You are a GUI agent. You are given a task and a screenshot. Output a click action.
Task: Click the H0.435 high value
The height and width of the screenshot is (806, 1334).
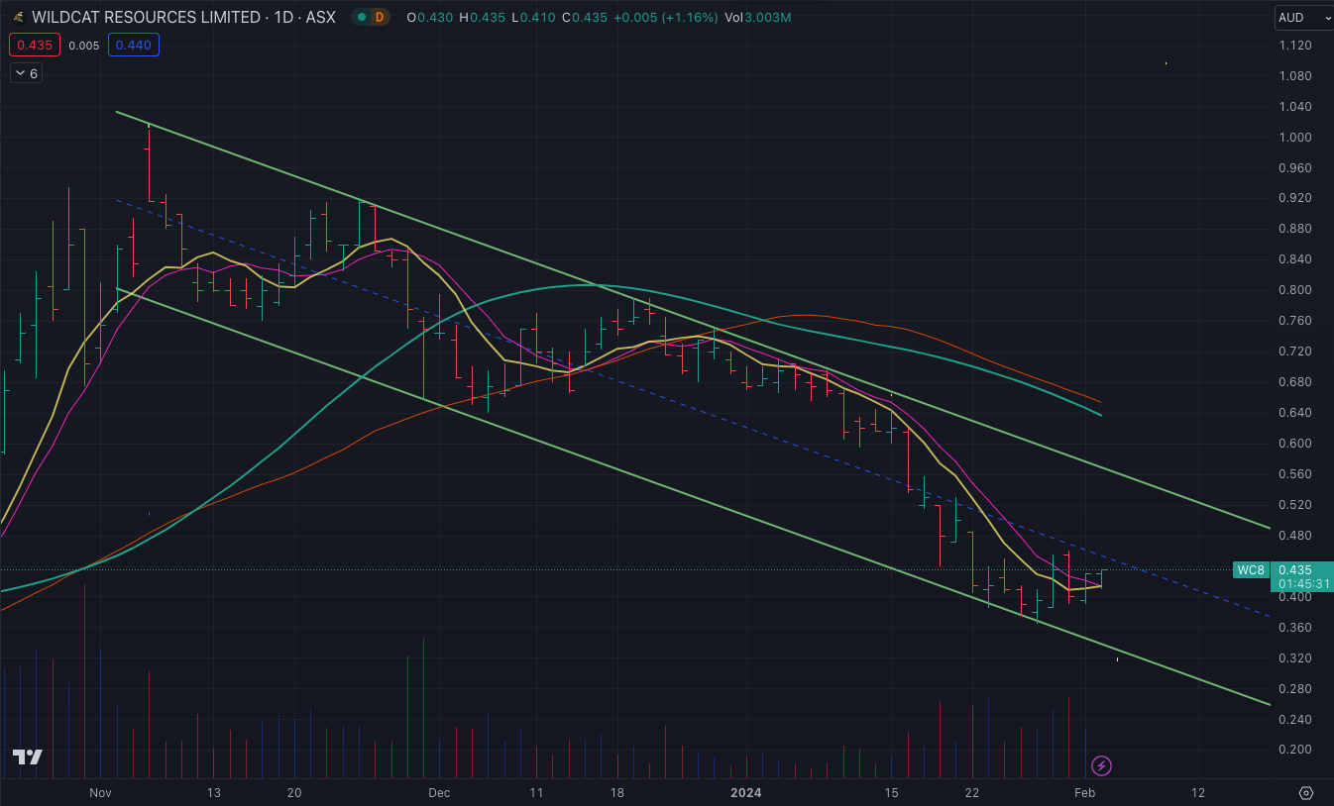[x=482, y=17]
